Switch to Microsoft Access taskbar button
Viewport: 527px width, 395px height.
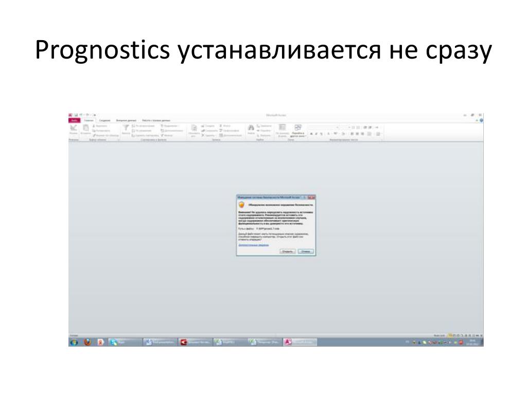[x=300, y=342]
